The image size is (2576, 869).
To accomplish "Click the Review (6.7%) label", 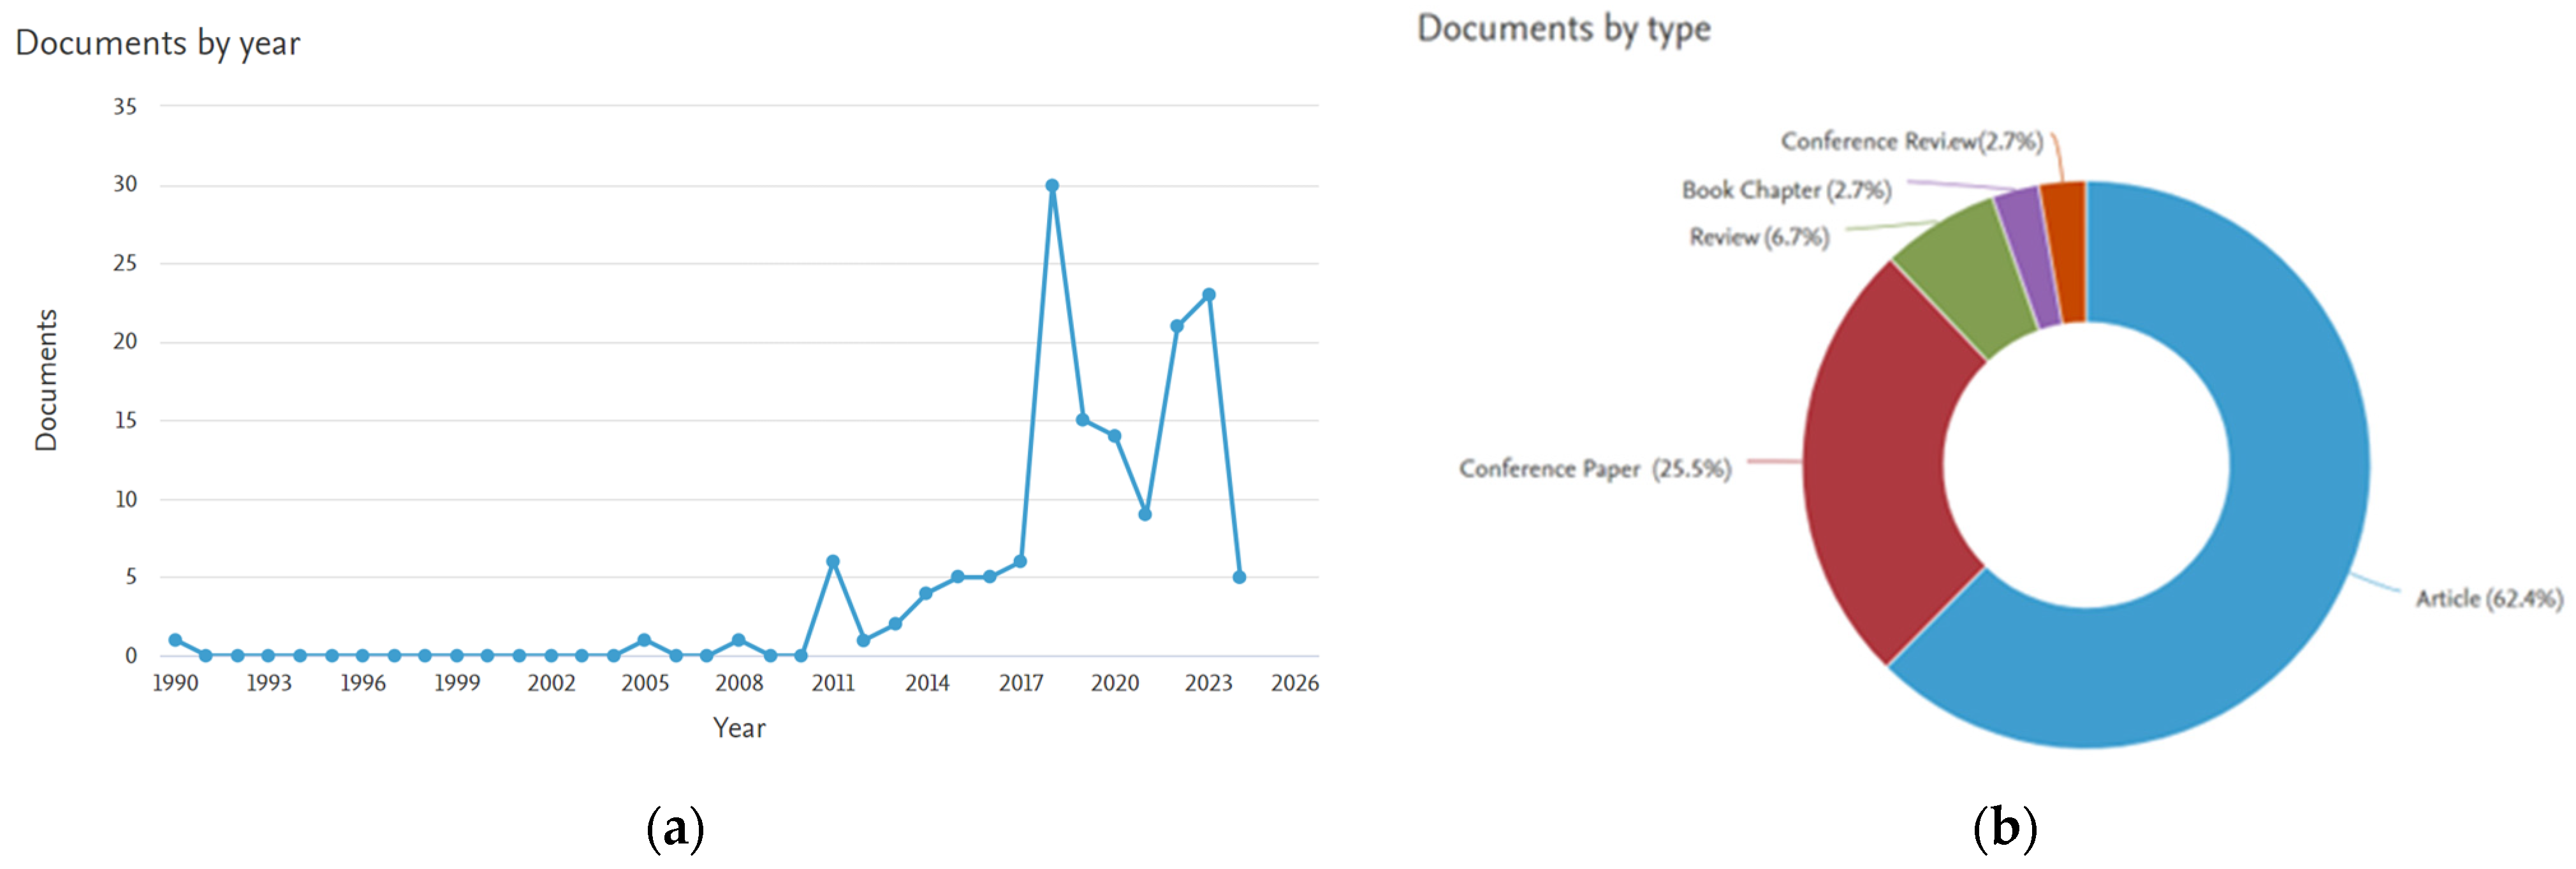I will click(x=1759, y=237).
